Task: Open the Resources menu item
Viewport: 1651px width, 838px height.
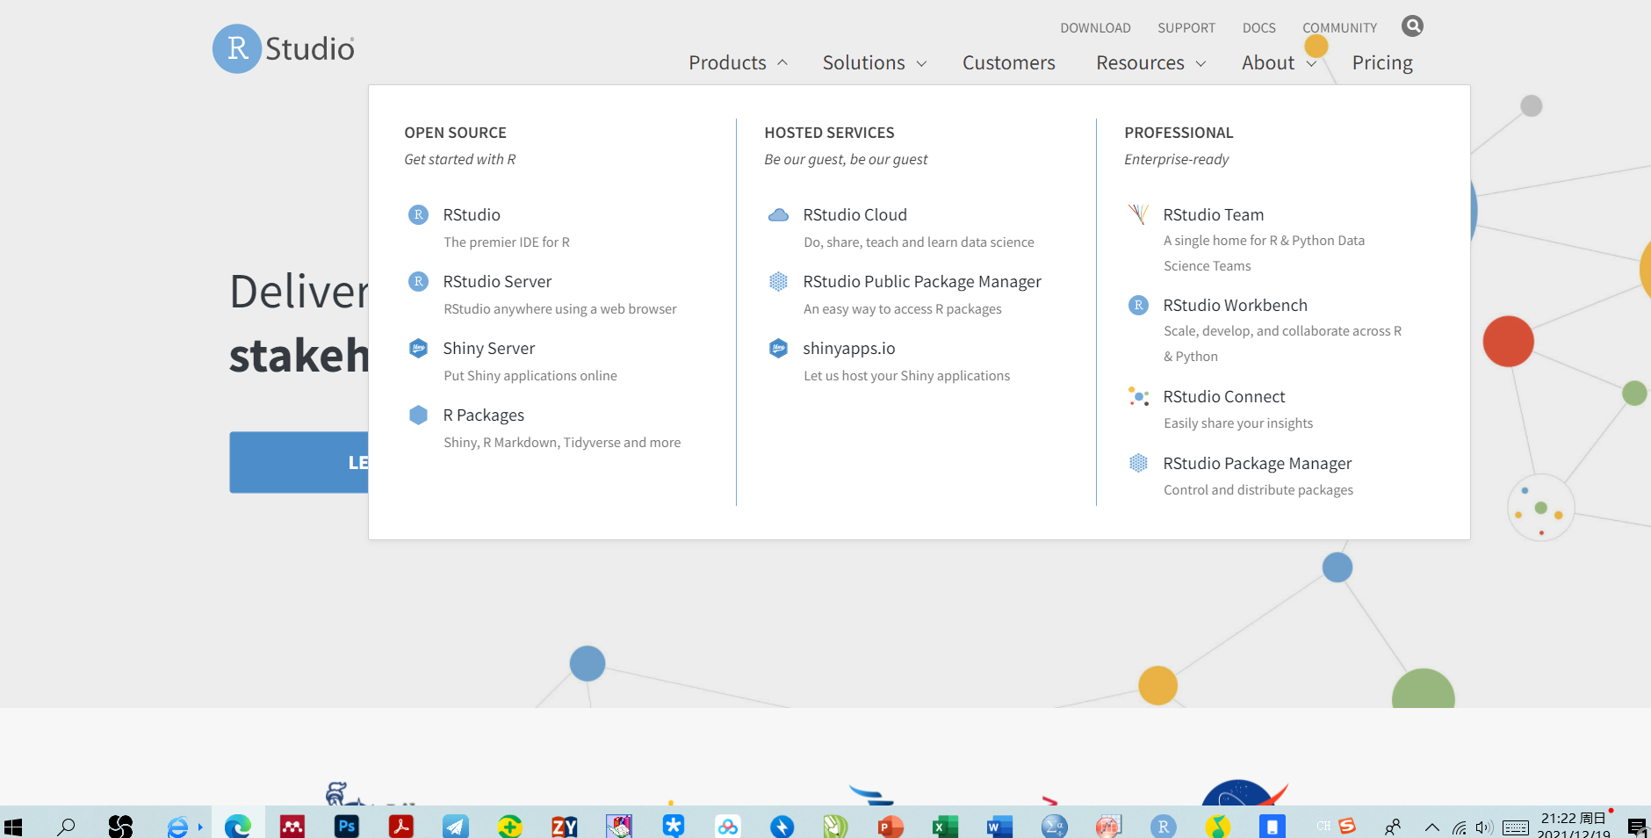Action: click(1140, 62)
